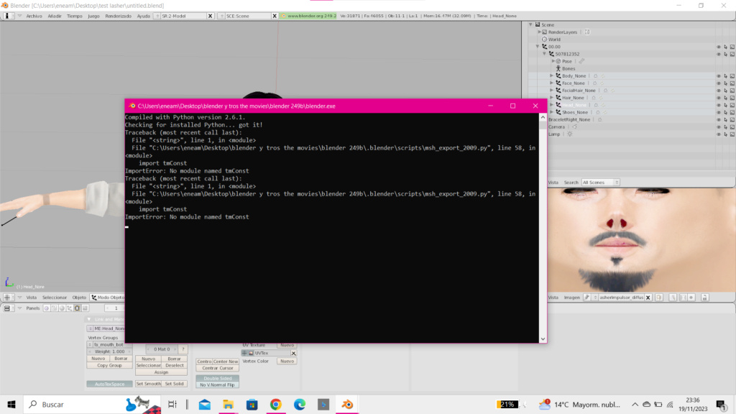Viewport: 736px width, 414px height.
Task: Click the Pose icon in outliner
Action: tap(558, 62)
